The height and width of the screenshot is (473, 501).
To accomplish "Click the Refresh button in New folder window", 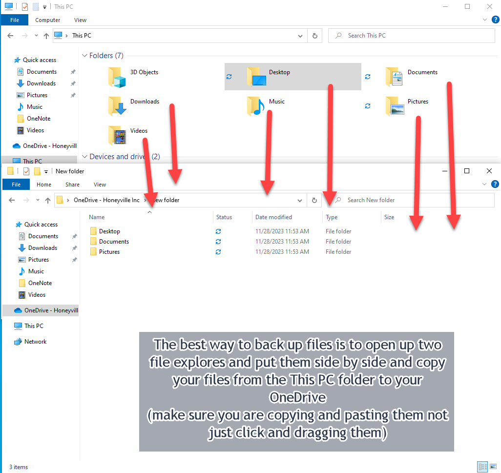I will click(314, 200).
